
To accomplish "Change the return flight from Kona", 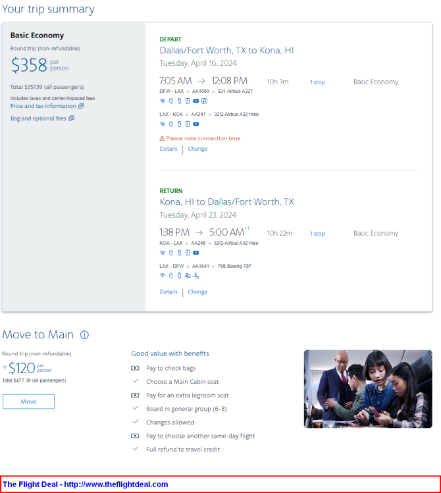I will (x=197, y=292).
